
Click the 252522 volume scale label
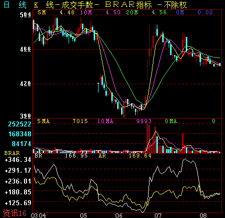pos(20,124)
